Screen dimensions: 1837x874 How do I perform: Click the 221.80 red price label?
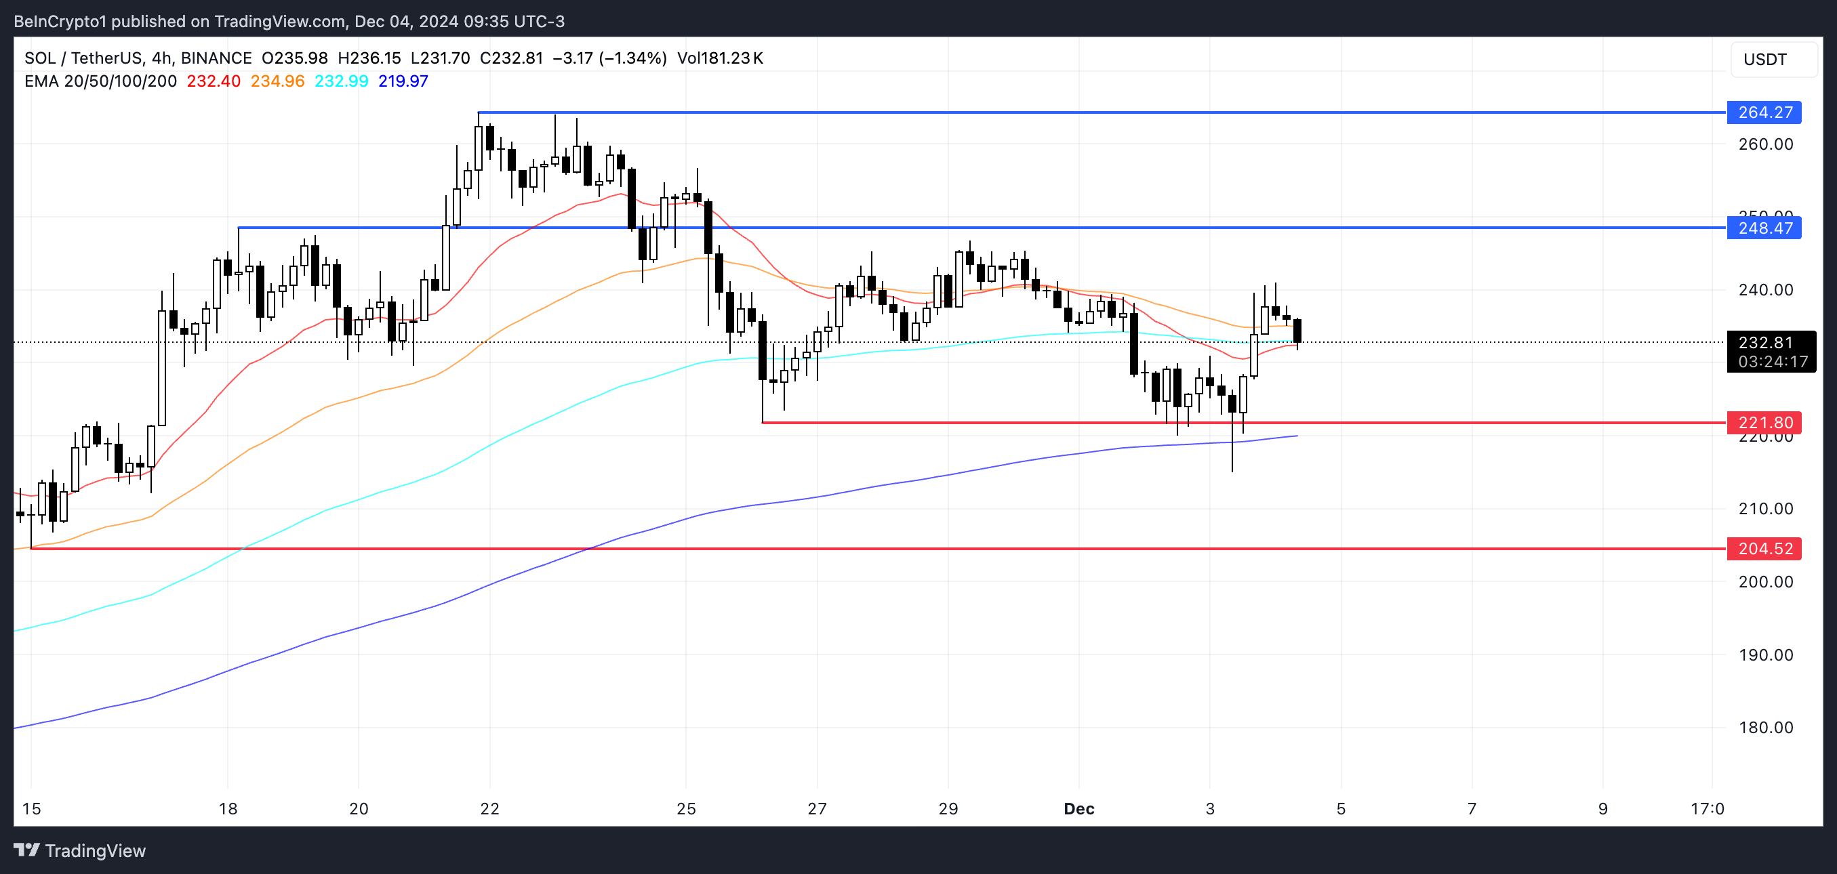point(1764,423)
